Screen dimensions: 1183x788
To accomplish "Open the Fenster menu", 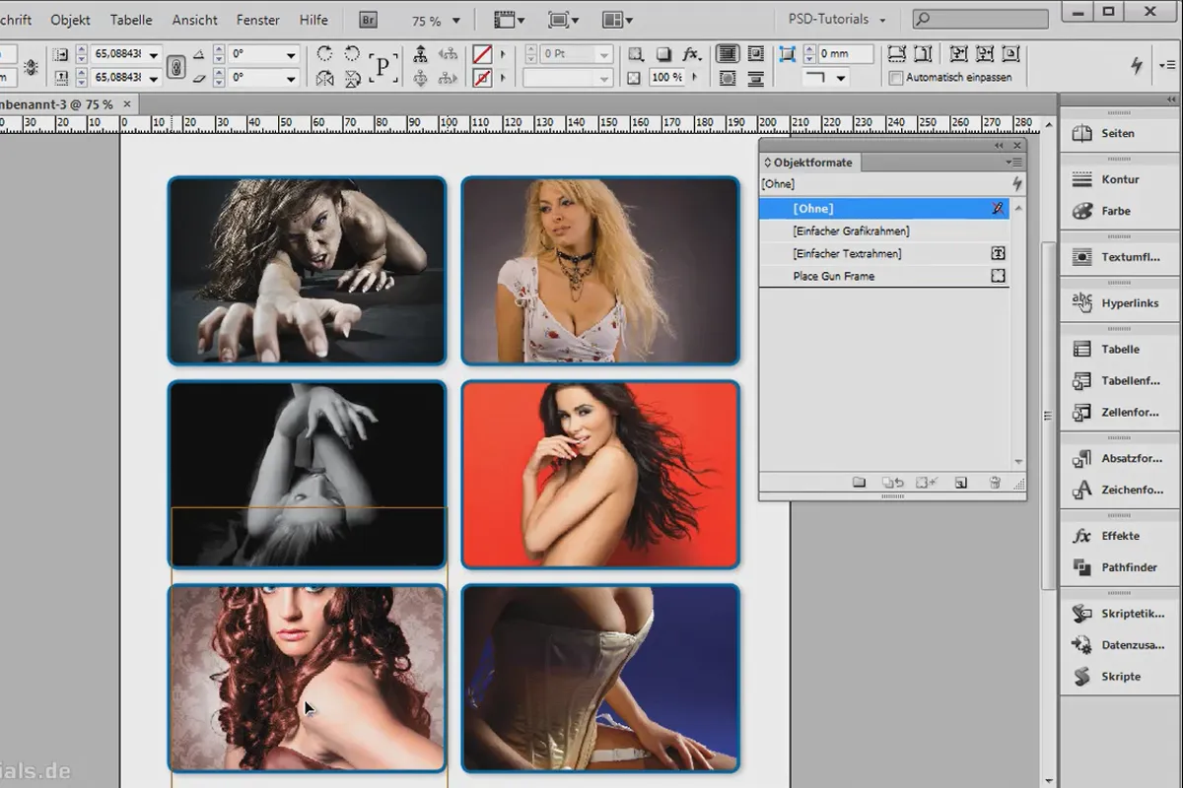I will click(257, 20).
